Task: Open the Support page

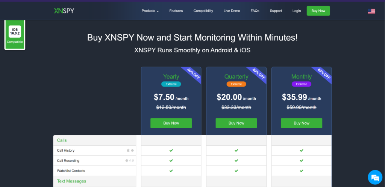Action: 276,11
